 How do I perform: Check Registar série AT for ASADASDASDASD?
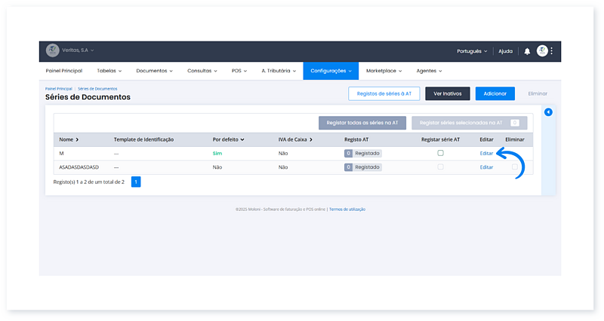pyautogui.click(x=440, y=167)
